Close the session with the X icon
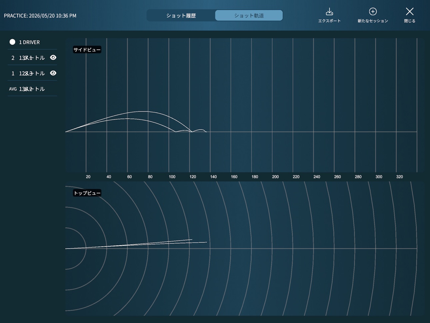 (410, 12)
